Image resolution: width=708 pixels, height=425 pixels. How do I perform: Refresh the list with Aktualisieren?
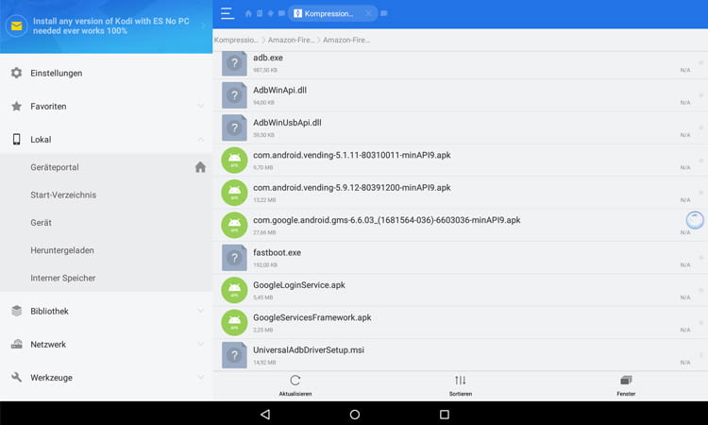[295, 386]
